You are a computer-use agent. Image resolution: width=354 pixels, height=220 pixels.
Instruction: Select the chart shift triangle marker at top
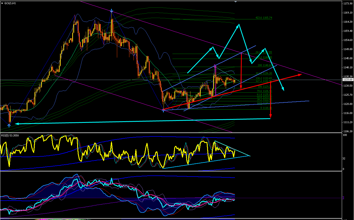236,2
